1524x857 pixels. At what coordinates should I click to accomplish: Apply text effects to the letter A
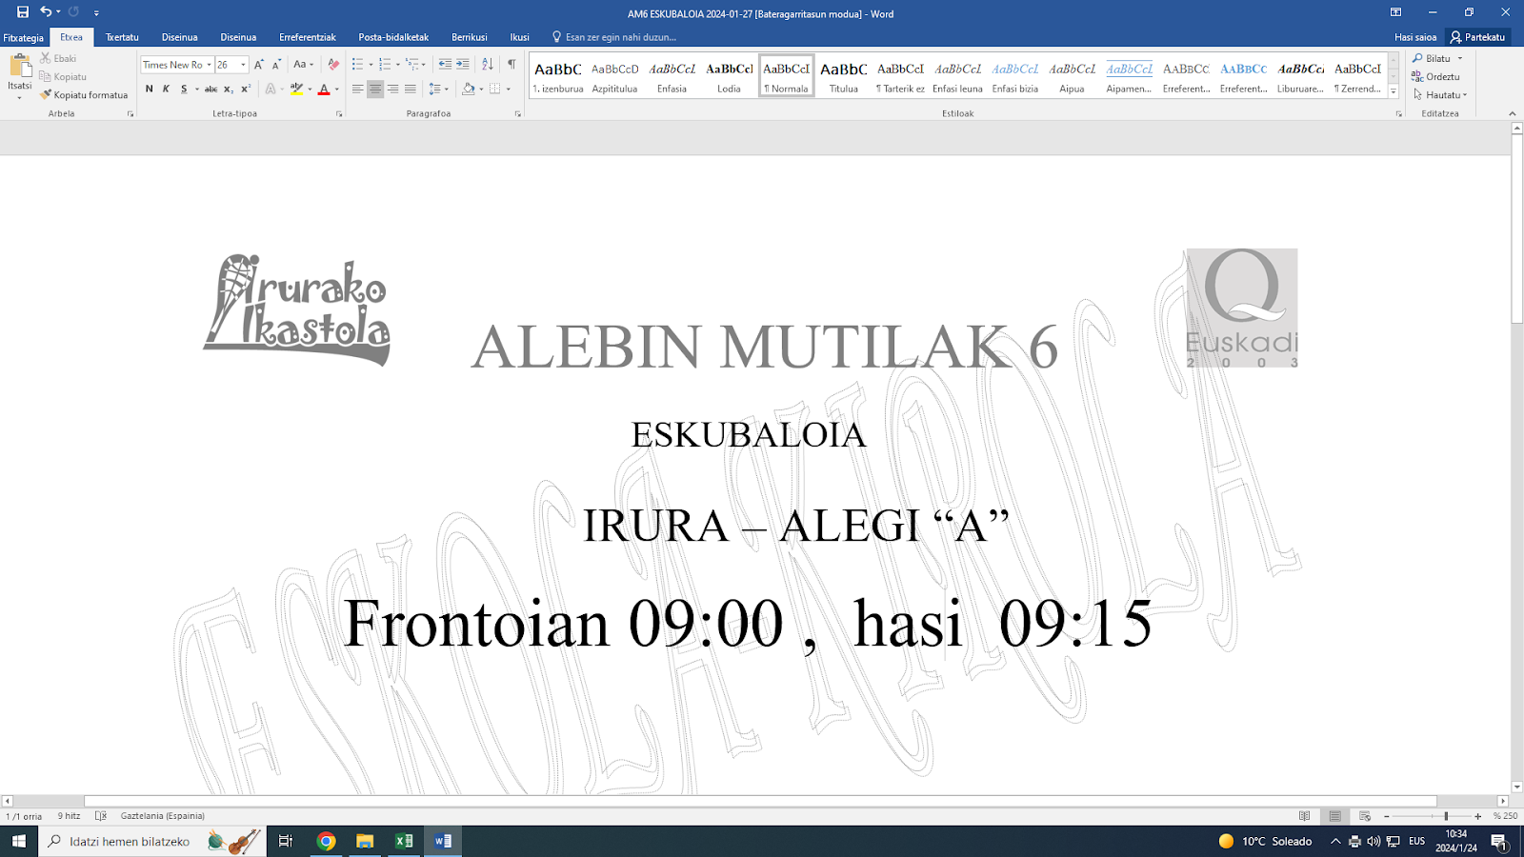pyautogui.click(x=271, y=90)
